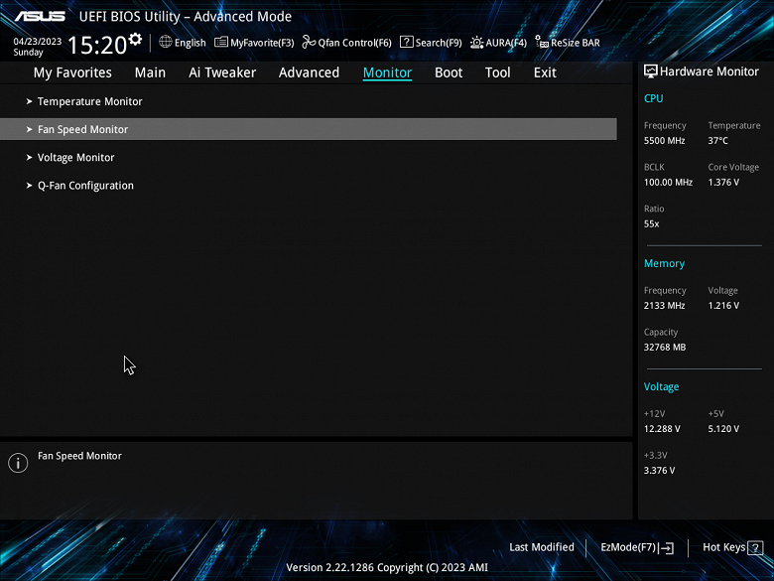Expand the Q-Fan Configuration arrow

29,186
